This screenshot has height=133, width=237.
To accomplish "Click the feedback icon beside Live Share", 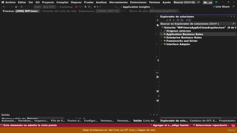I will pos(234,7).
